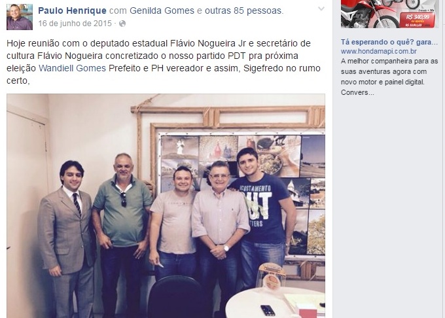Click the R$ 340,99 price badge
445x318 pixels.
click(418, 19)
